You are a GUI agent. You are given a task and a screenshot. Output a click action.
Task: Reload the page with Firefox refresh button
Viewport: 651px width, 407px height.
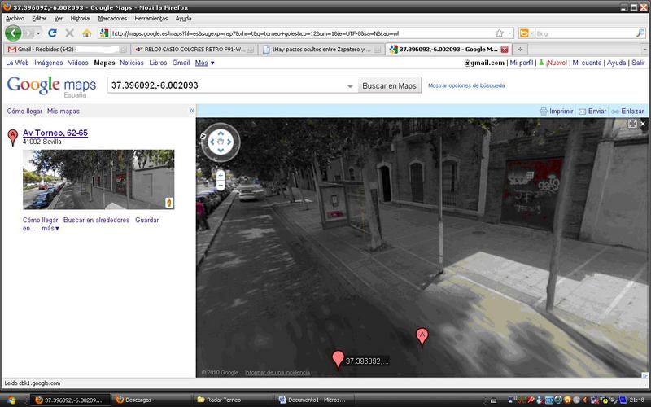52,33
